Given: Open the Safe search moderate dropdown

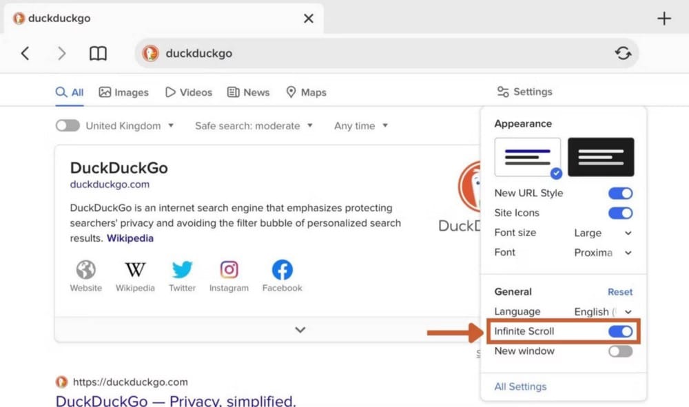Looking at the screenshot, I should click(254, 125).
